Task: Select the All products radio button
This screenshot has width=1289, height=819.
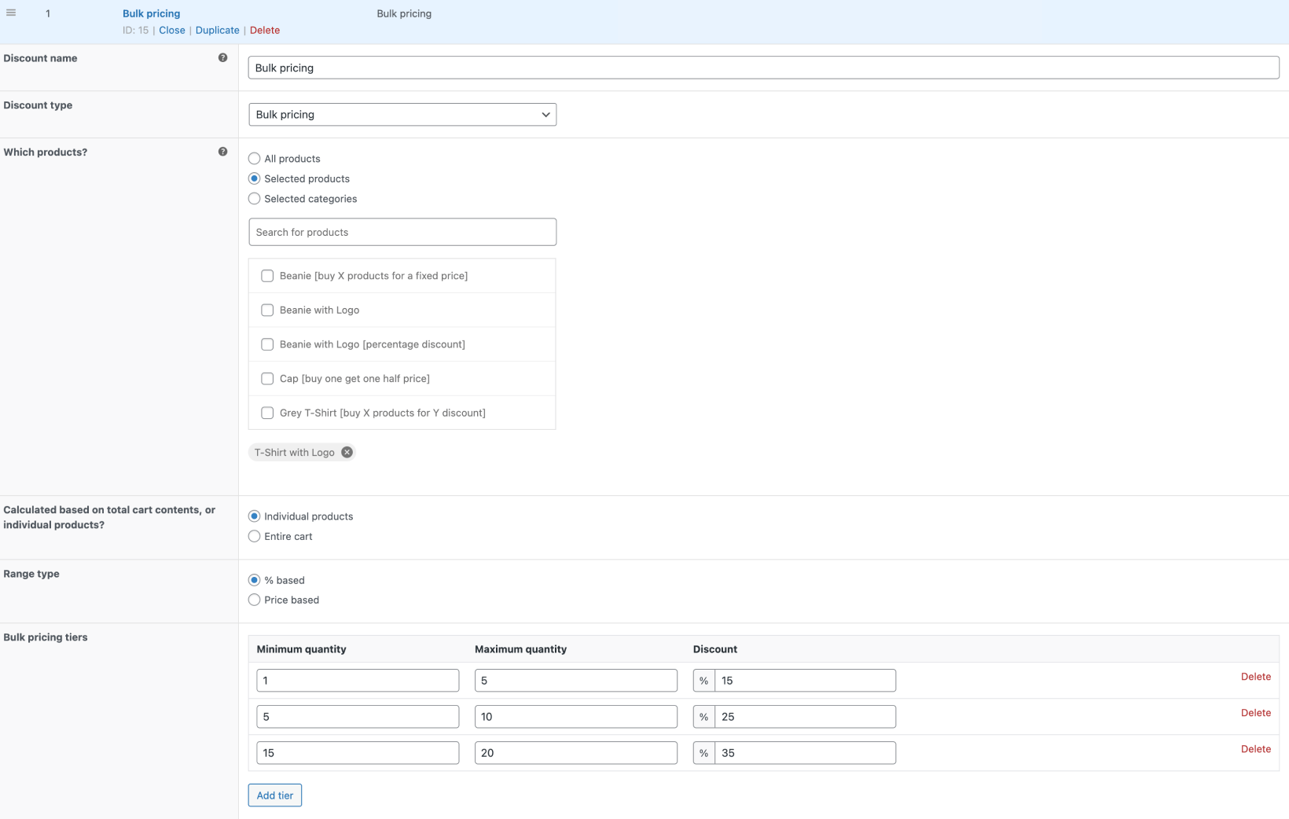Action: (x=254, y=158)
